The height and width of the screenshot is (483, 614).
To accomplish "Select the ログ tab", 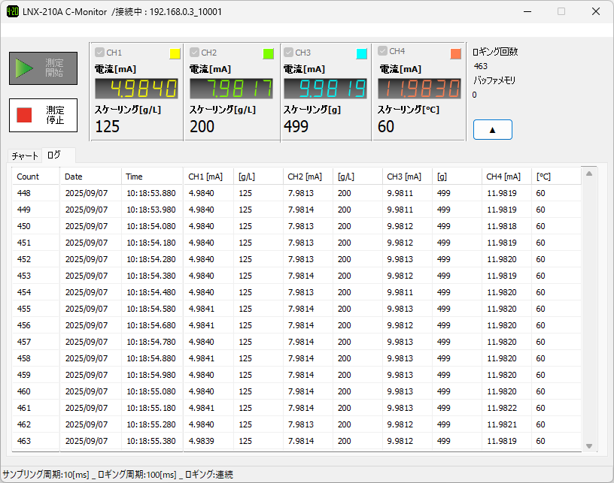I will (55, 155).
